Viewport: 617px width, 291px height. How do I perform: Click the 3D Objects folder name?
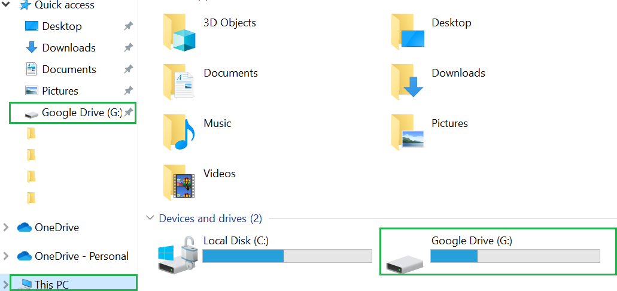(229, 22)
